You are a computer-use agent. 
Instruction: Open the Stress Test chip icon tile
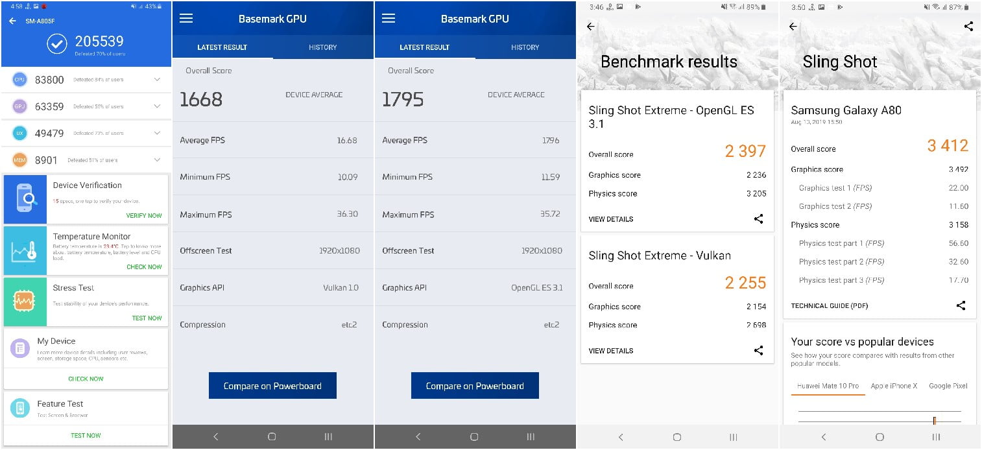(x=25, y=302)
